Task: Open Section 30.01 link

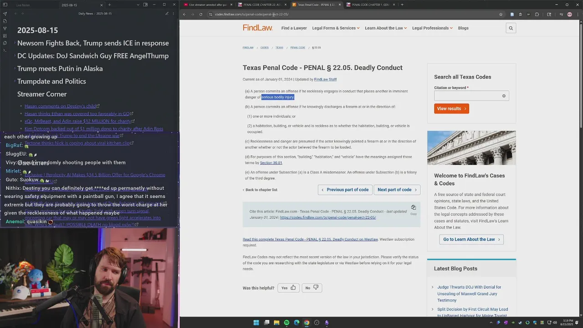Action: pyautogui.click(x=271, y=163)
